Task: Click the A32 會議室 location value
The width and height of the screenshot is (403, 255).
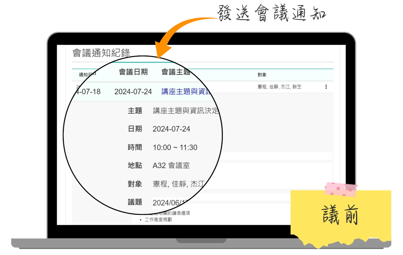Action: 171,166
